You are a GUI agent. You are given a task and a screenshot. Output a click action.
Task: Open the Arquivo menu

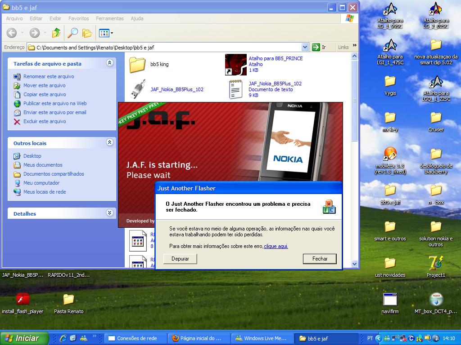coord(14,18)
